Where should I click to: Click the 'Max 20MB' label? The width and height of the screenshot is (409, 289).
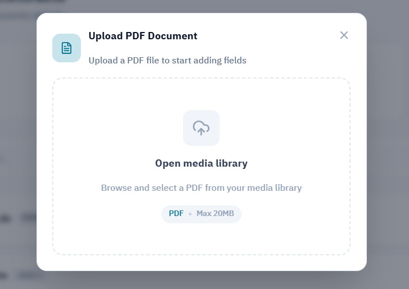215,213
